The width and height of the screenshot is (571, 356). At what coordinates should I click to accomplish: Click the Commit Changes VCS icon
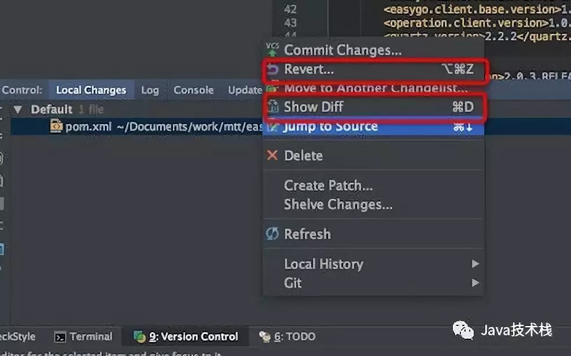click(x=272, y=50)
